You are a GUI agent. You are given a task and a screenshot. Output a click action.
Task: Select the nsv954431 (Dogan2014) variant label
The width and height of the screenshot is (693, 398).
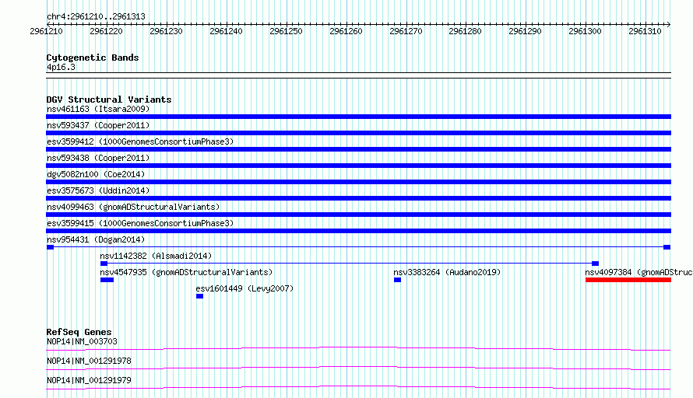pyautogui.click(x=96, y=239)
